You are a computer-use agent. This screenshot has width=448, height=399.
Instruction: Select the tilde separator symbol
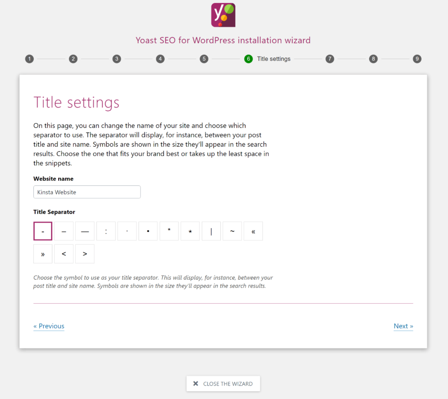(232, 231)
